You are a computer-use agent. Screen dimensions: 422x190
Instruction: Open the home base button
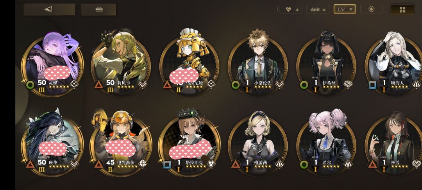pos(99,9)
